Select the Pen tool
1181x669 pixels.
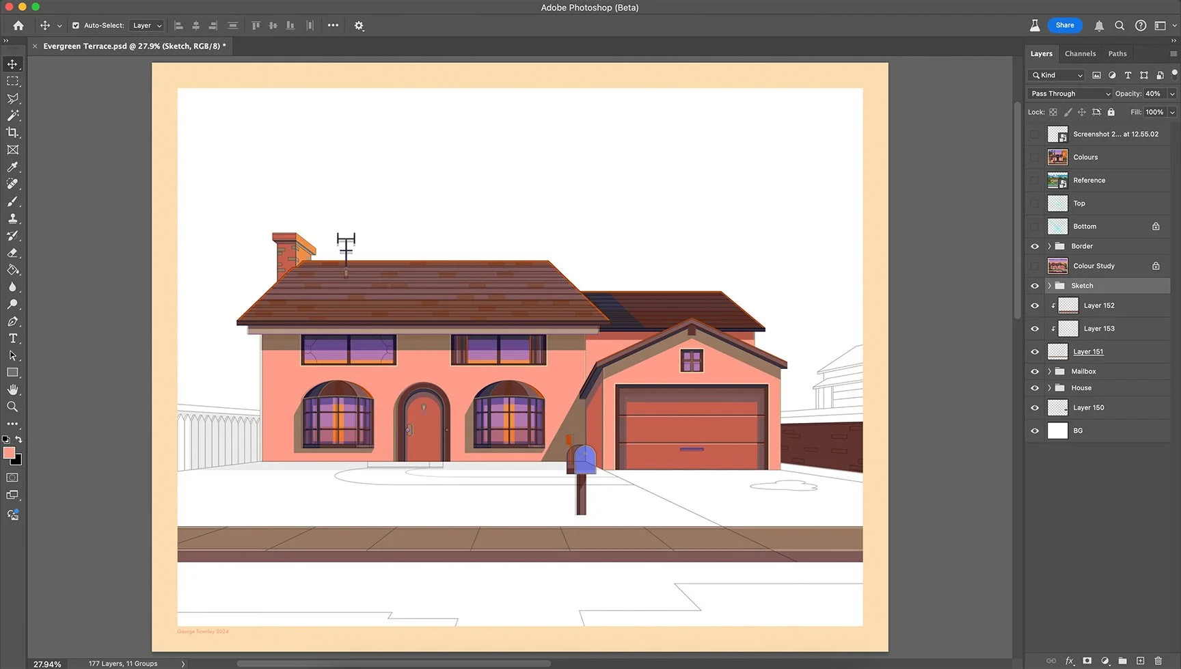(12, 321)
